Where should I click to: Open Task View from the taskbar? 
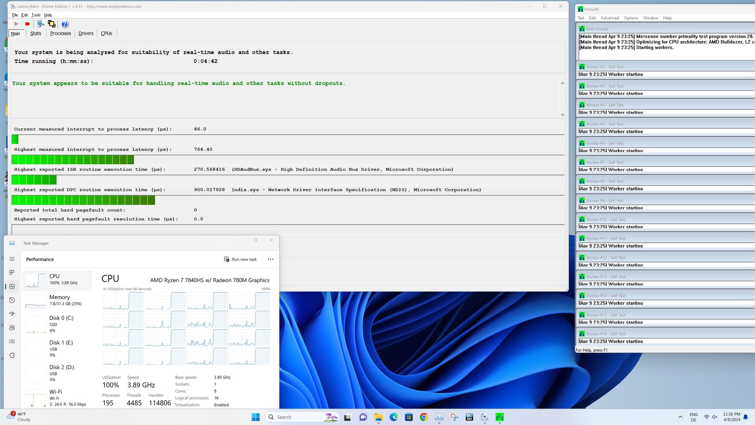347,417
